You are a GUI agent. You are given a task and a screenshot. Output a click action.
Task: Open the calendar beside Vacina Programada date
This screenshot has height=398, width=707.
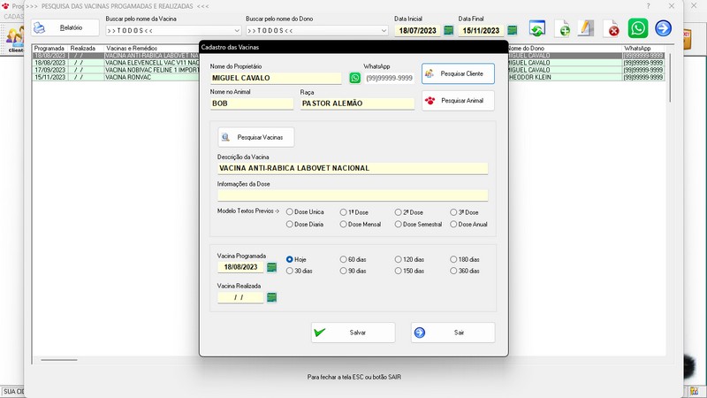pos(272,267)
